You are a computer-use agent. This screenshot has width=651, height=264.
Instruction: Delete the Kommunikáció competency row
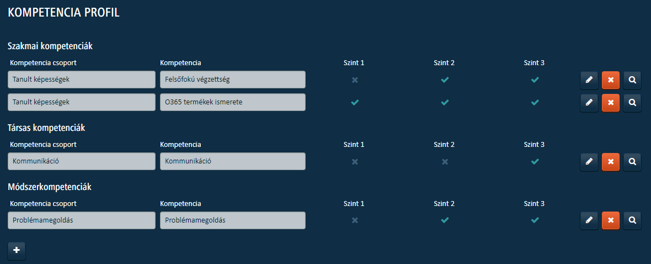611,161
